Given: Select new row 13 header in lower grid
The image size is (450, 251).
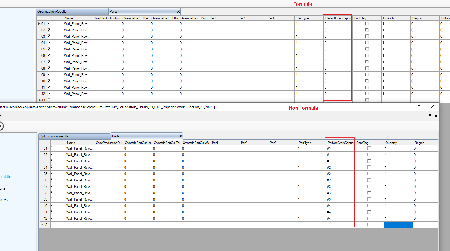Looking at the screenshot, I should [x=45, y=225].
